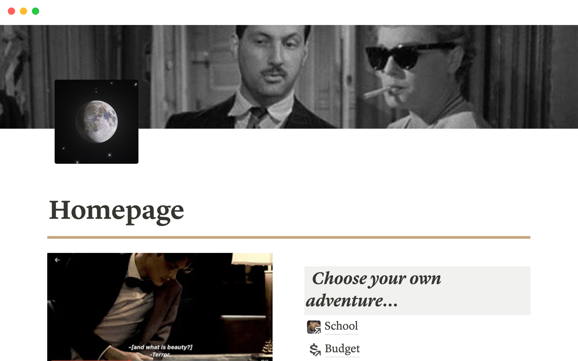Minimize the window with the yellow button
This screenshot has height=361, width=578.
23,11
